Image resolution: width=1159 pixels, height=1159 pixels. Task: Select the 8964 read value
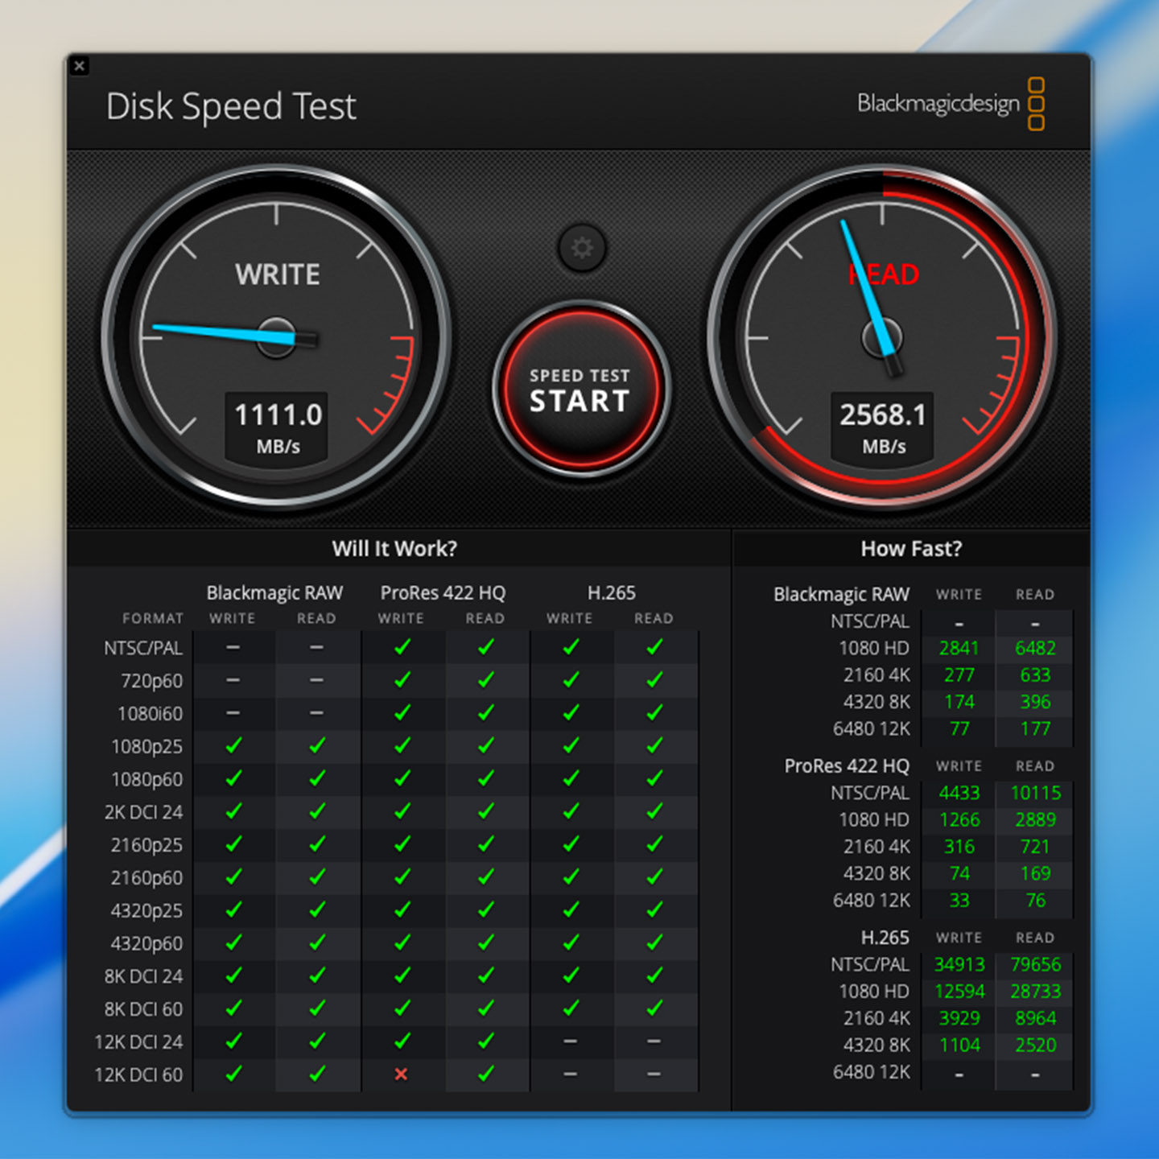tap(1035, 1019)
